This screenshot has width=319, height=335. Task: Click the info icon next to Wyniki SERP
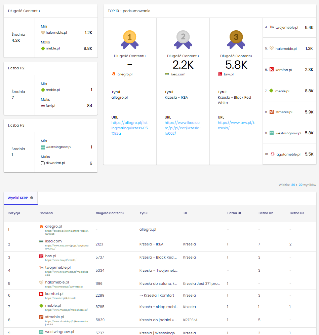tap(32, 198)
